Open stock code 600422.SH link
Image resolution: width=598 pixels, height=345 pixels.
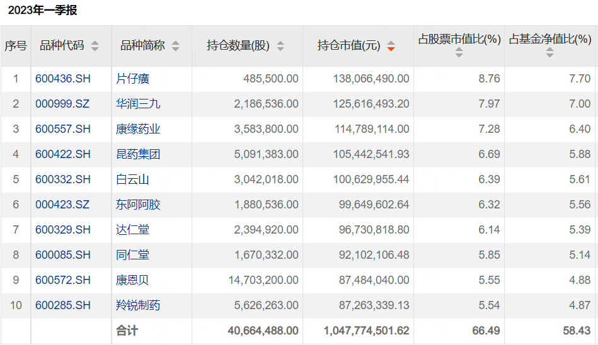(63, 154)
